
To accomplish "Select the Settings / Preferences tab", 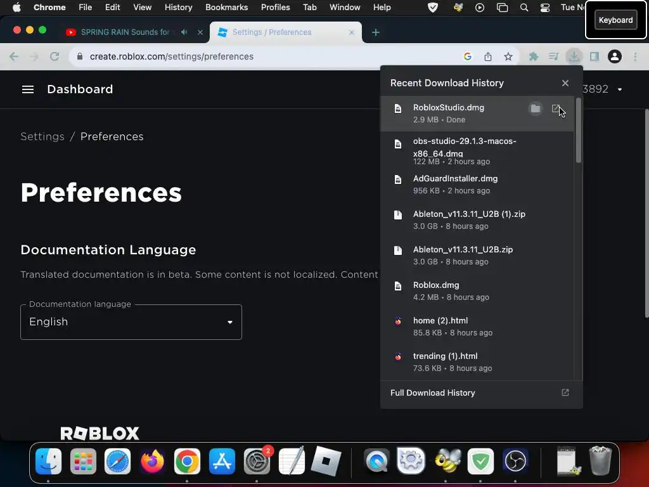I will (x=286, y=32).
